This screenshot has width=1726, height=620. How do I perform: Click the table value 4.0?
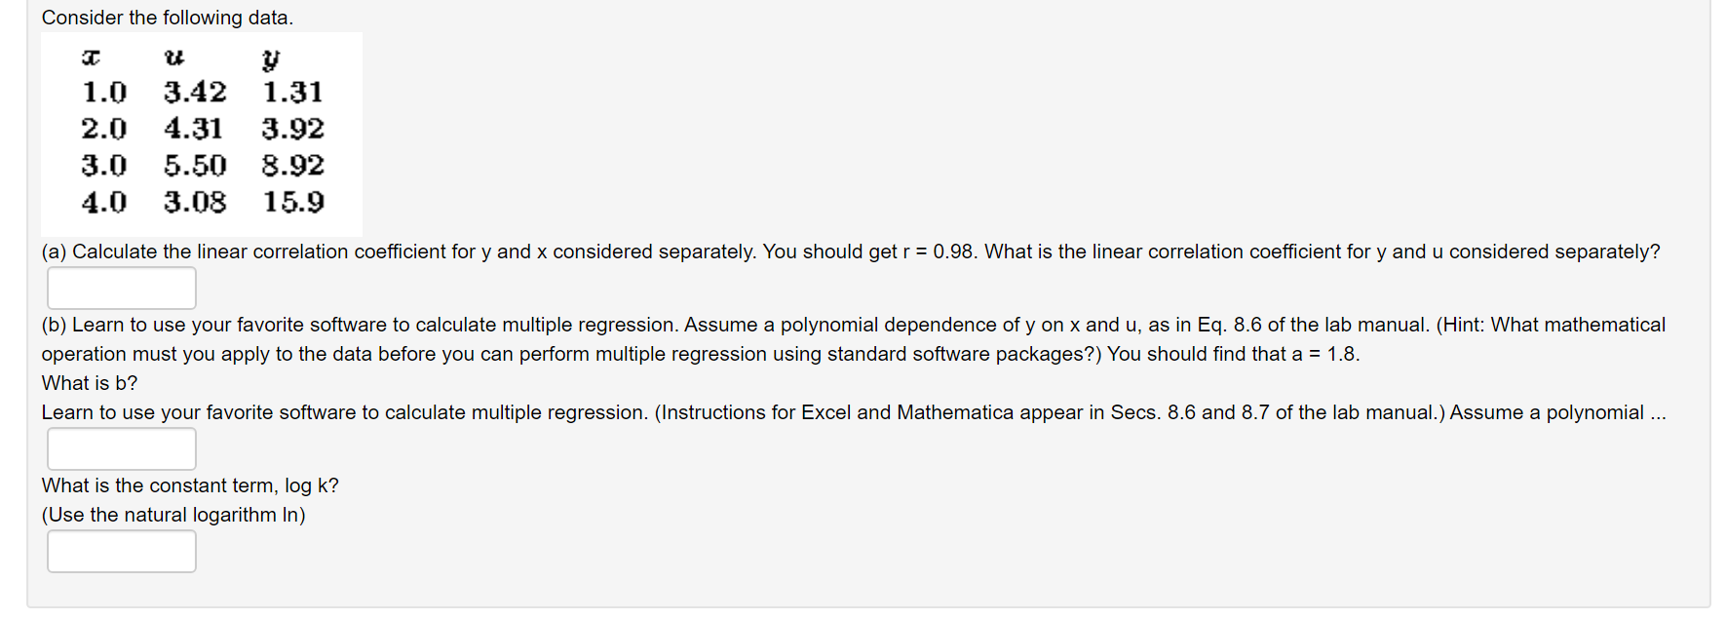pyautogui.click(x=103, y=202)
